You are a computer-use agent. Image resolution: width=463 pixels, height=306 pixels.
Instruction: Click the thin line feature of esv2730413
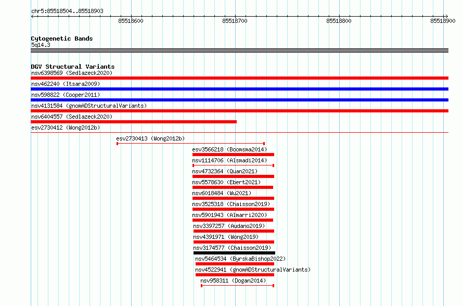pos(191,144)
